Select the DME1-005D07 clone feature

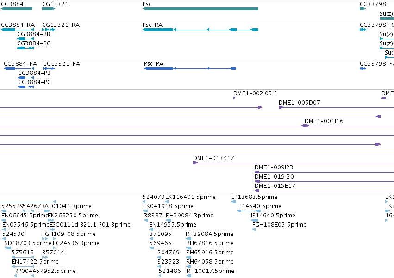click(x=336, y=107)
